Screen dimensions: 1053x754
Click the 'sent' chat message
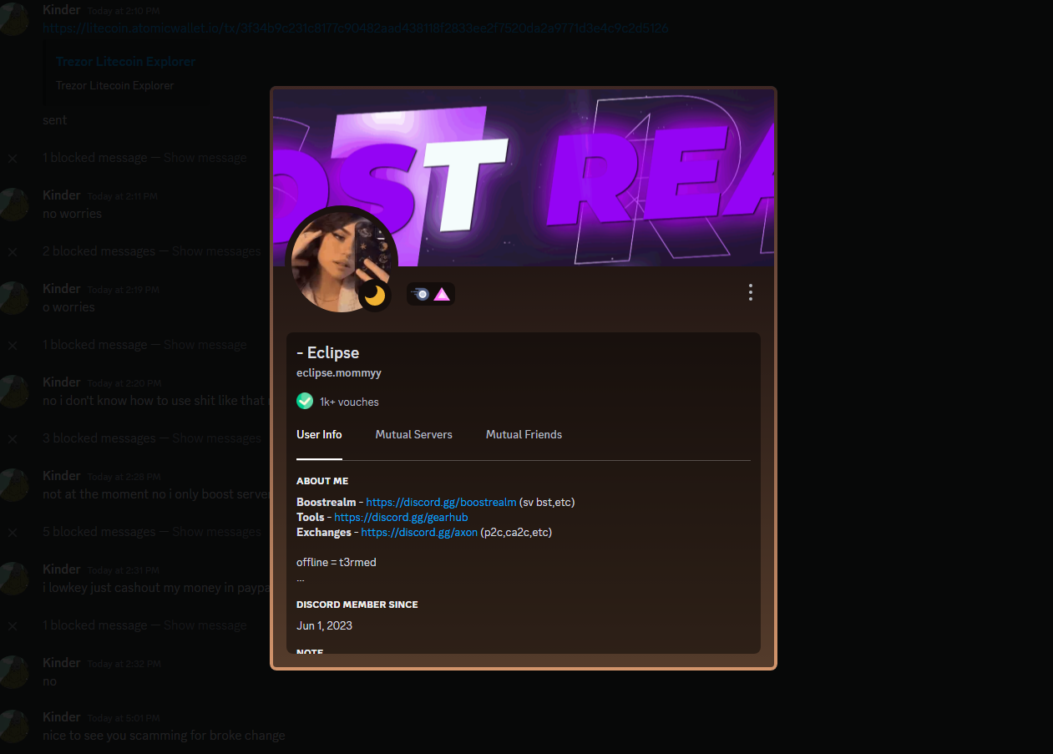coord(54,120)
